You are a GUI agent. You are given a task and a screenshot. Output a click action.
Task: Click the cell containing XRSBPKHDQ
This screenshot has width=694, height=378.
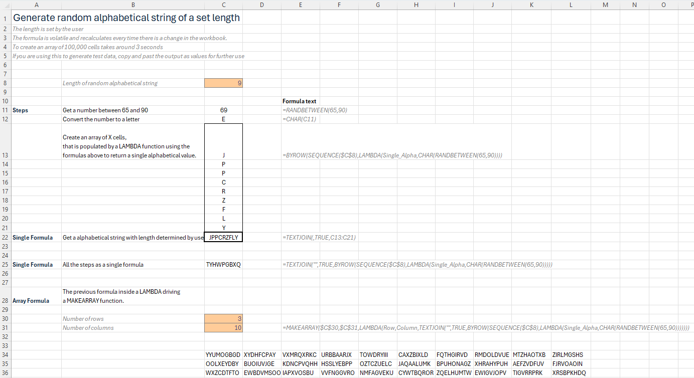coord(569,373)
